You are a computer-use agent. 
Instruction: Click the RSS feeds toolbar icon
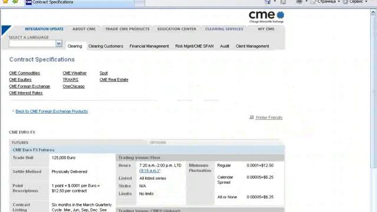click(x=283, y=2)
